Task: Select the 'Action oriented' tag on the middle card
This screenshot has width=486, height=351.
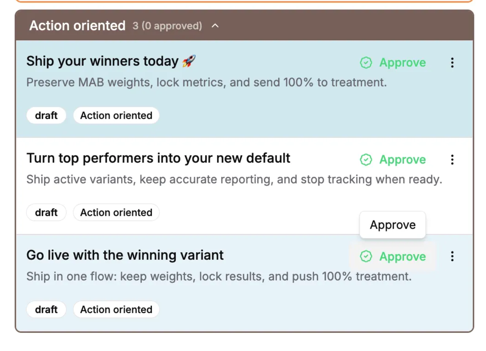Action: (x=116, y=212)
